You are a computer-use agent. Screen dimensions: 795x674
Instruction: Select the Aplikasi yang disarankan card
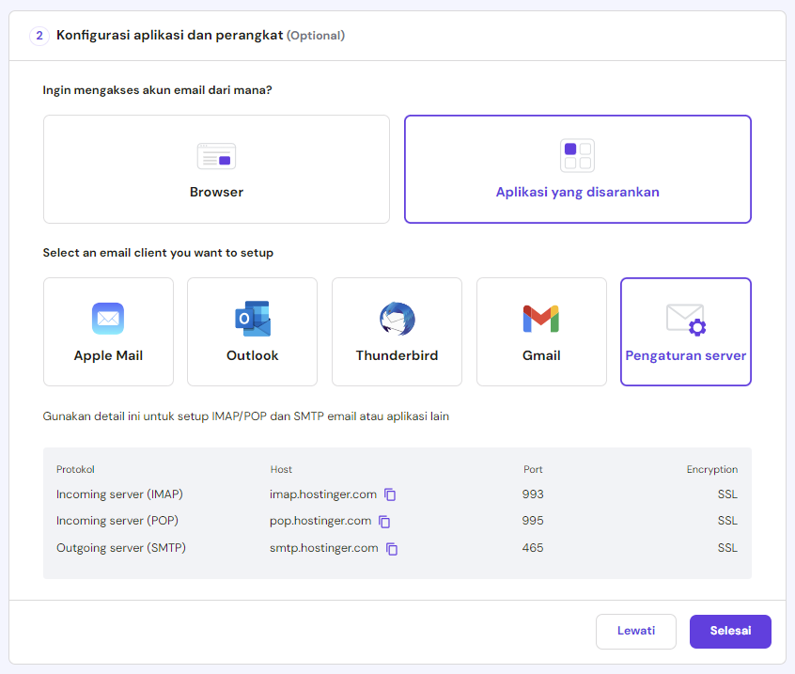coord(577,169)
